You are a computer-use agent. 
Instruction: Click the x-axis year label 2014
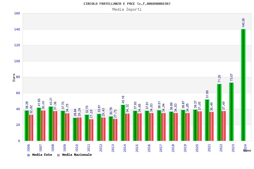[x=125, y=148]
